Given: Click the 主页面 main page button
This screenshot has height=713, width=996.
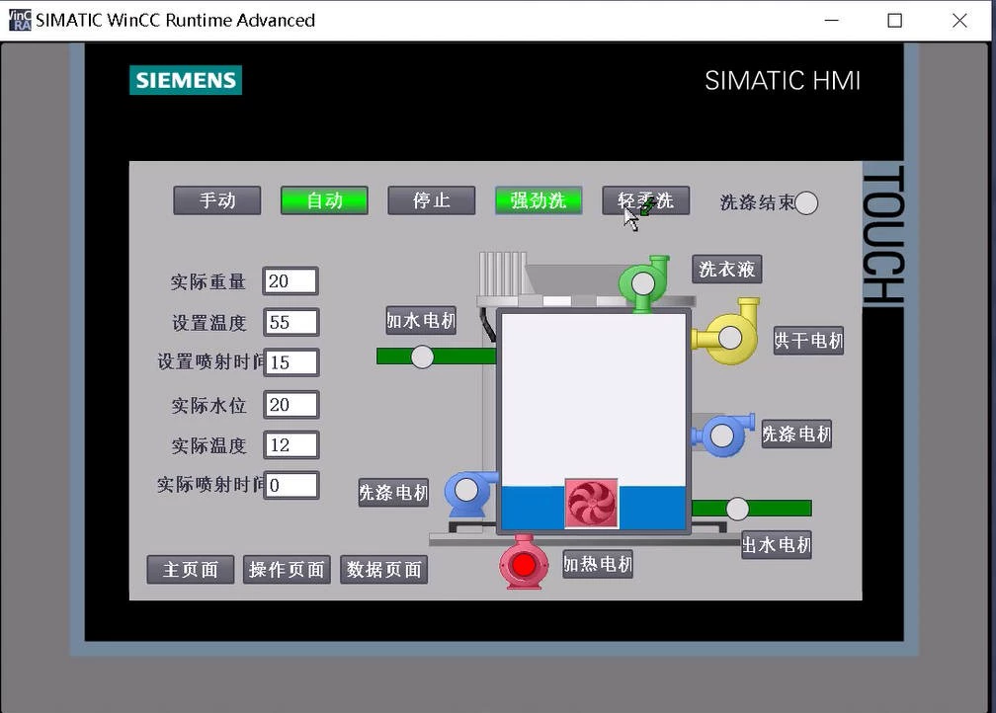Looking at the screenshot, I should pos(190,569).
